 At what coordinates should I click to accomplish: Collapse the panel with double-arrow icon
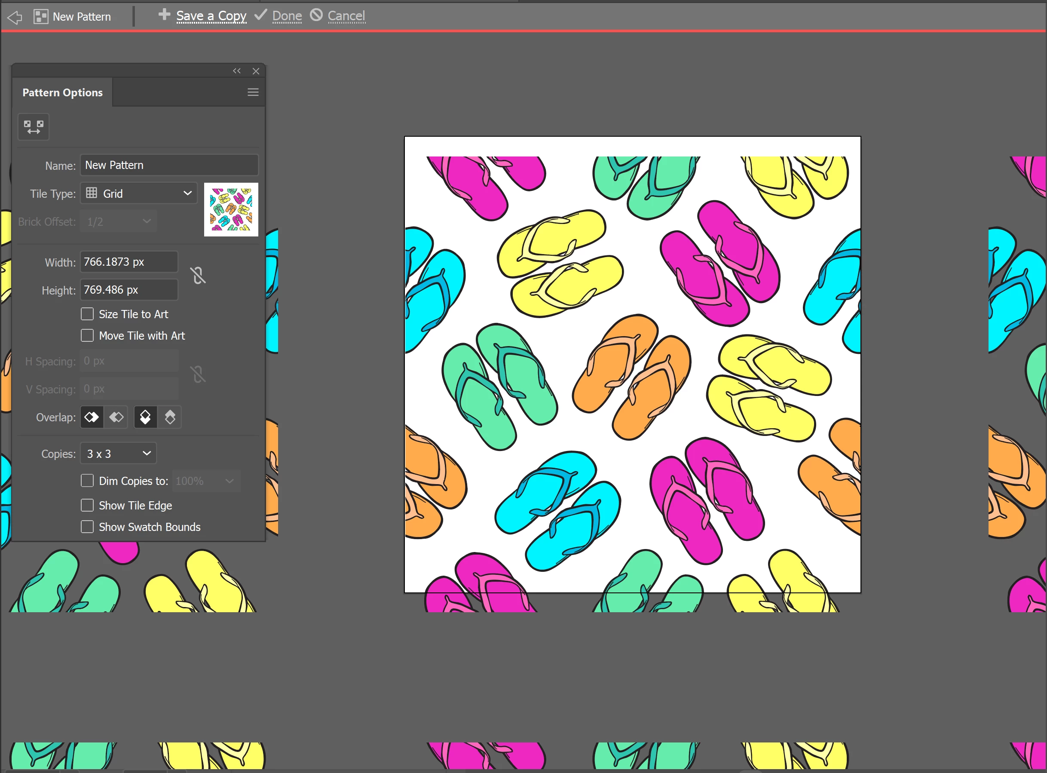[x=237, y=71]
